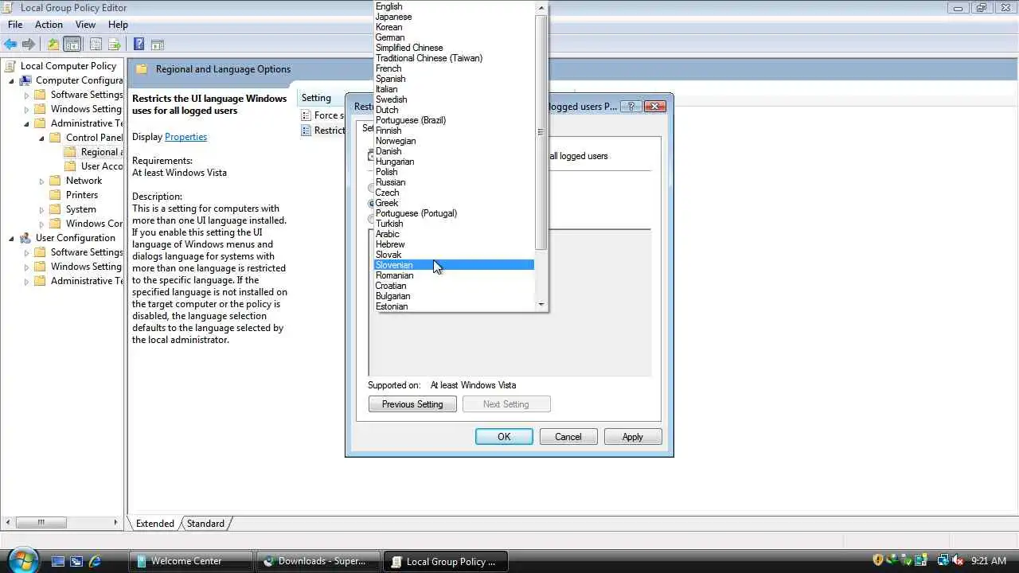Click the Export List toolbar icon
Screen dimensions: 1019x573
pos(115,45)
